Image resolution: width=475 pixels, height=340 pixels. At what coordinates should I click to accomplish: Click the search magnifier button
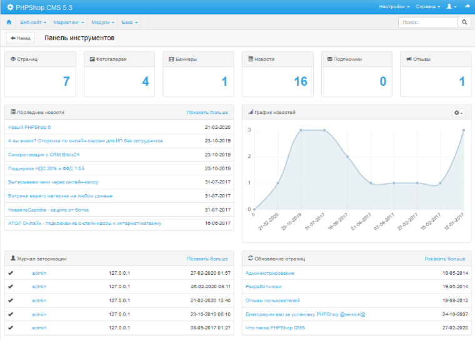pos(464,22)
